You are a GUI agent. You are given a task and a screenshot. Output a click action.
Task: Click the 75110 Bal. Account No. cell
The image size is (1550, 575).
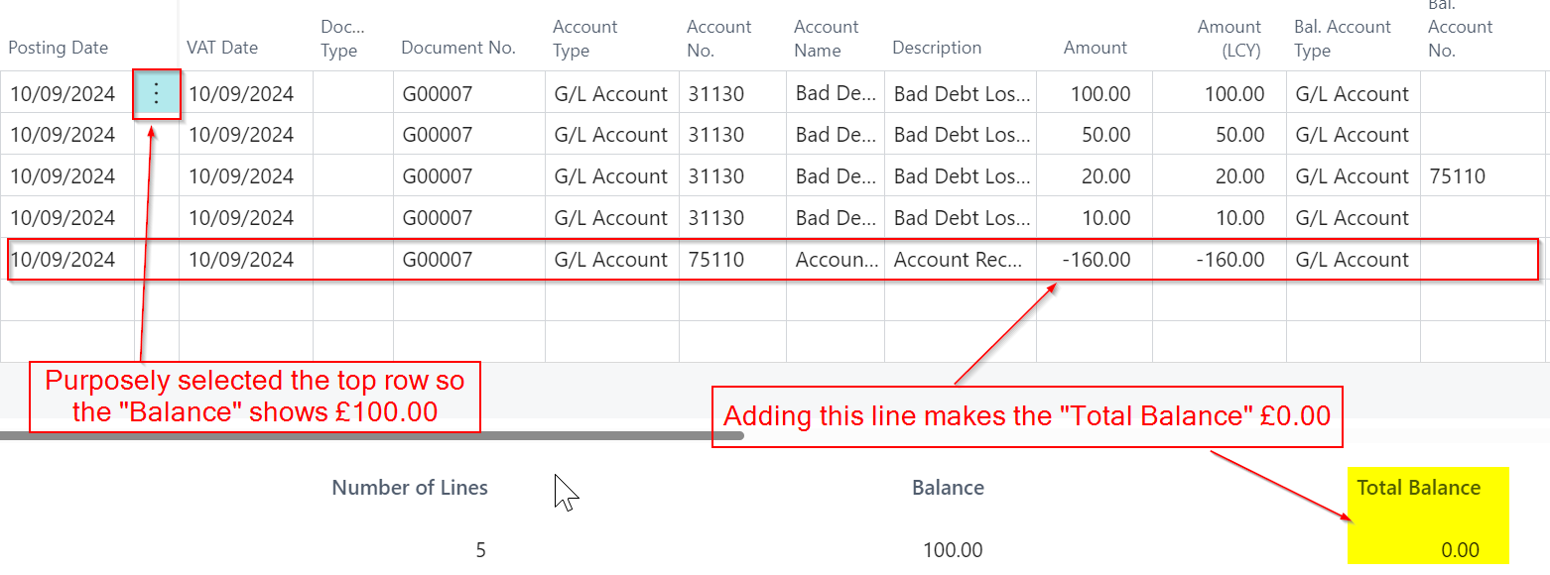click(1457, 176)
